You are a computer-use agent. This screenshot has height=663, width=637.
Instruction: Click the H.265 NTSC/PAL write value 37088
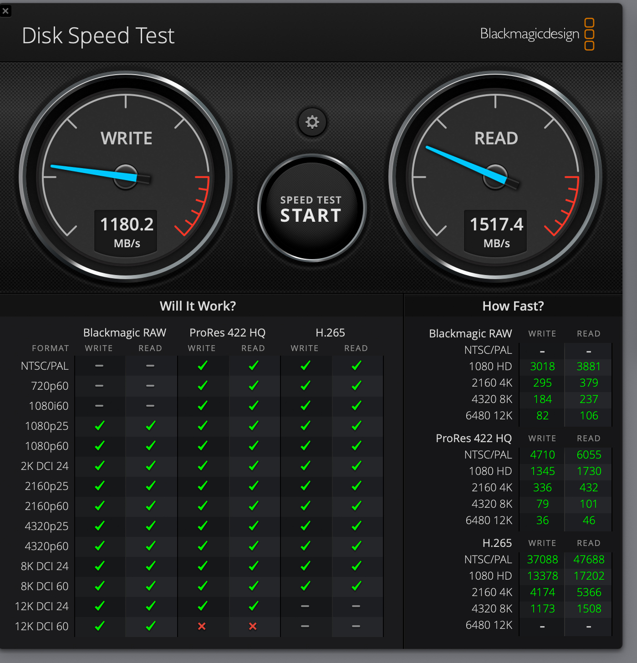(542, 559)
